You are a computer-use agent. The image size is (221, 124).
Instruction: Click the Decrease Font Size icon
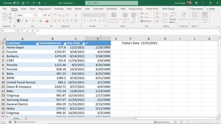point(49,15)
